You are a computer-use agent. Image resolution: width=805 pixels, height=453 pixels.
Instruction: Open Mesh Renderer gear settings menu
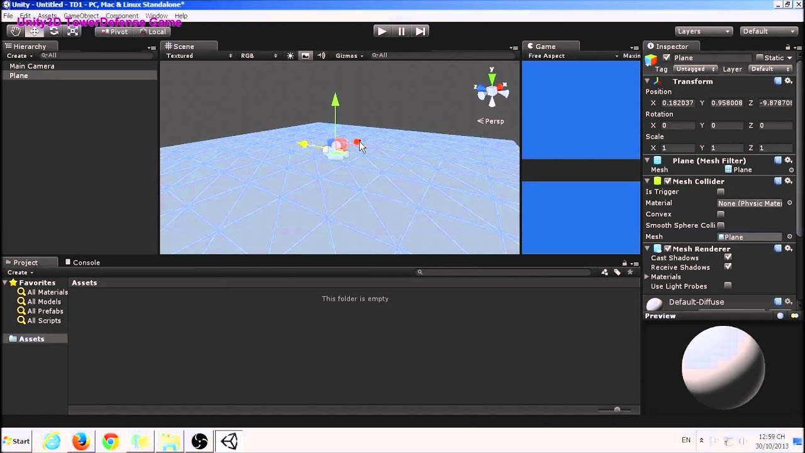[788, 248]
